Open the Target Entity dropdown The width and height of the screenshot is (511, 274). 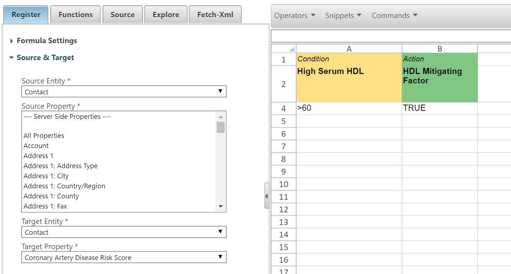coord(124,232)
